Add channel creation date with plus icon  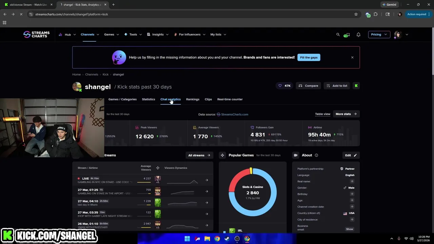(352, 206)
